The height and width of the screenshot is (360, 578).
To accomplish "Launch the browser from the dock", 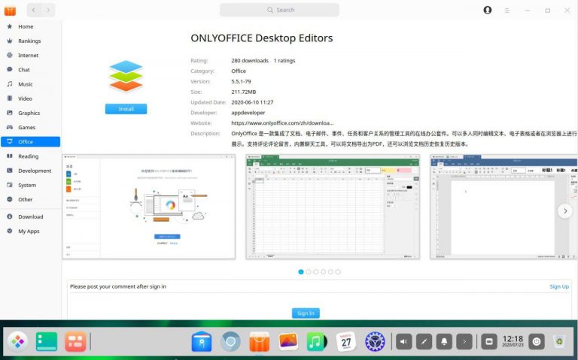I will click(231, 341).
